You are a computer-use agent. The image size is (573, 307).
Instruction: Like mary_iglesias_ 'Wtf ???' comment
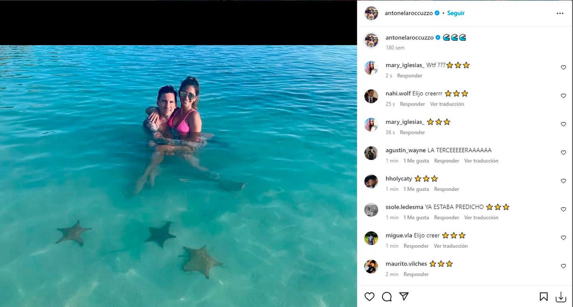[x=563, y=68]
